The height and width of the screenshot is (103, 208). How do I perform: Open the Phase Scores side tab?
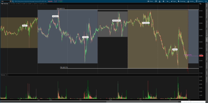(x=206, y=57)
